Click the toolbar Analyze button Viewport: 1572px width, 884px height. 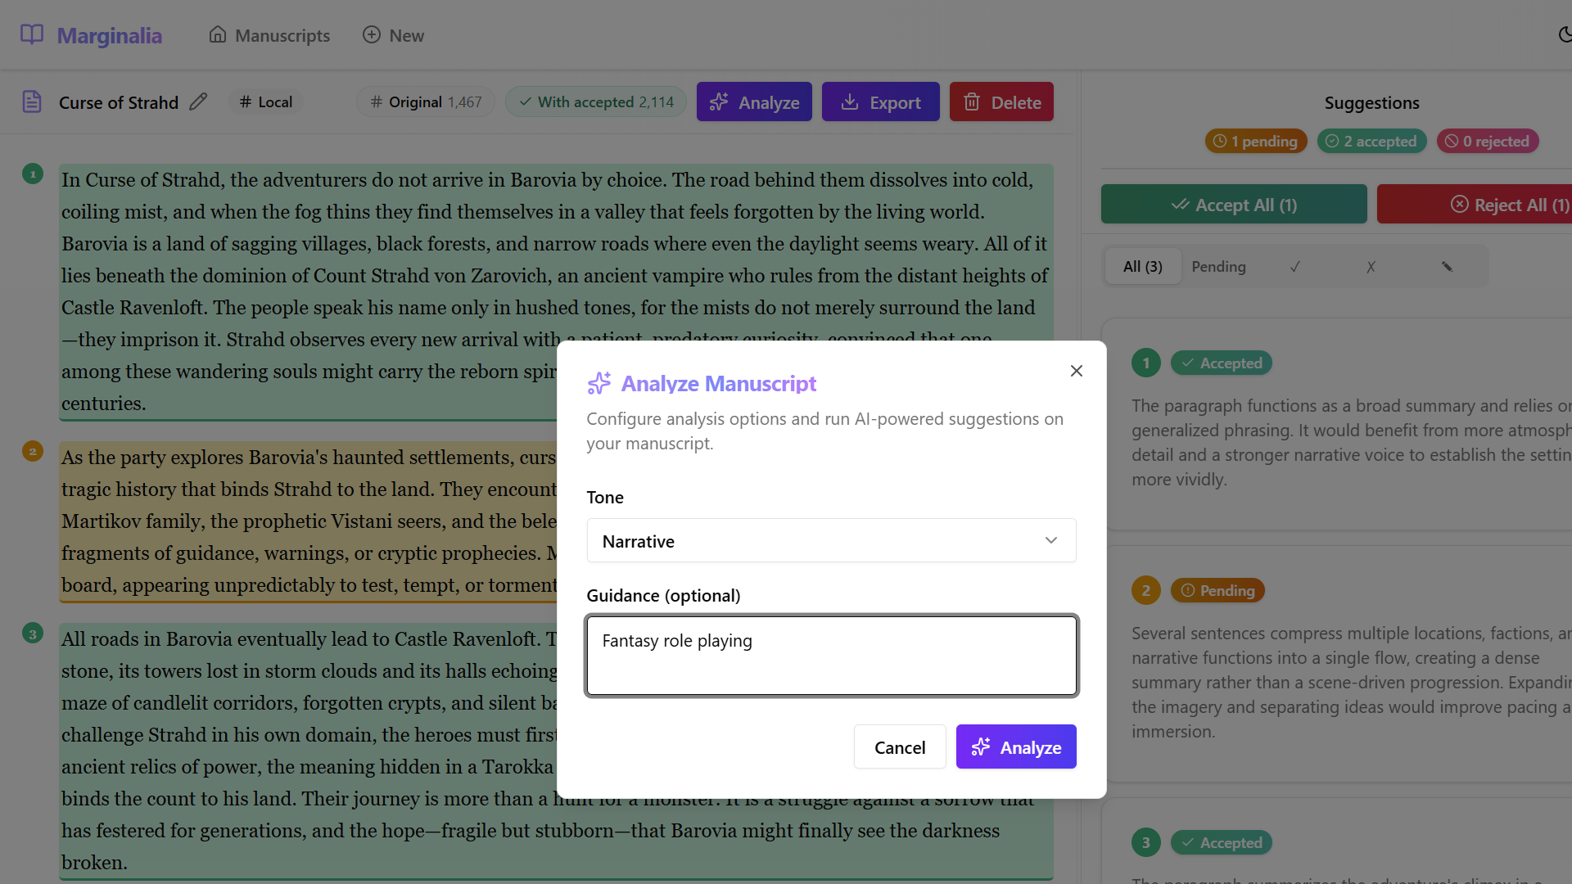[x=754, y=102]
